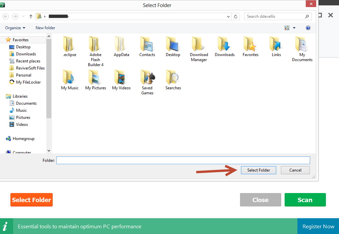The image size is (339, 234).
Task: Click the gray Close button
Action: coord(260,200)
